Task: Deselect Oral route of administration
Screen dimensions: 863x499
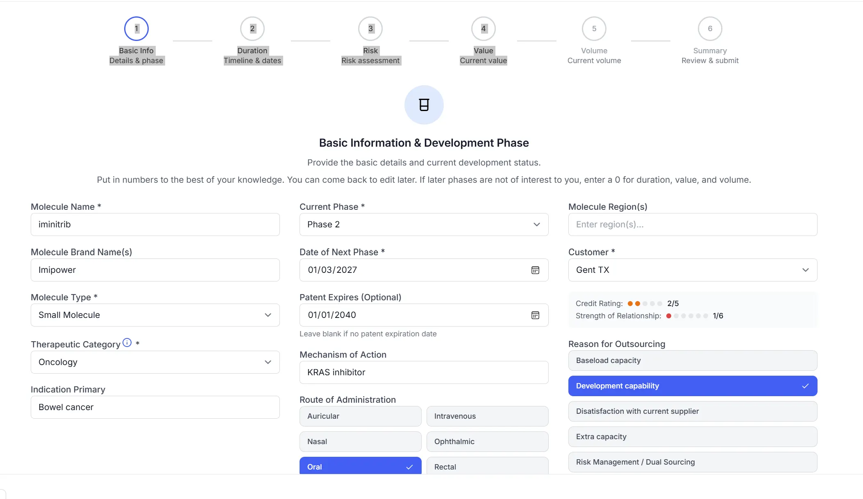Action: pos(361,466)
